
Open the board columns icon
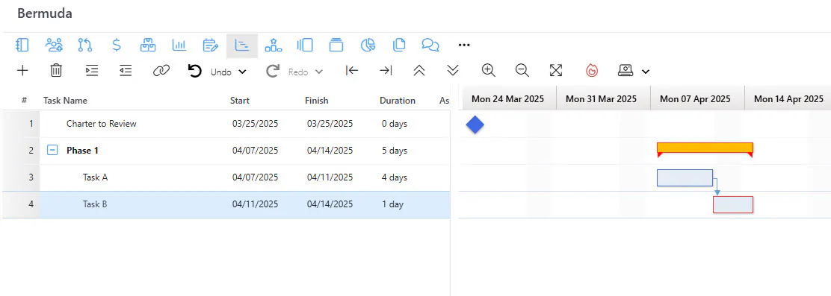coord(305,45)
